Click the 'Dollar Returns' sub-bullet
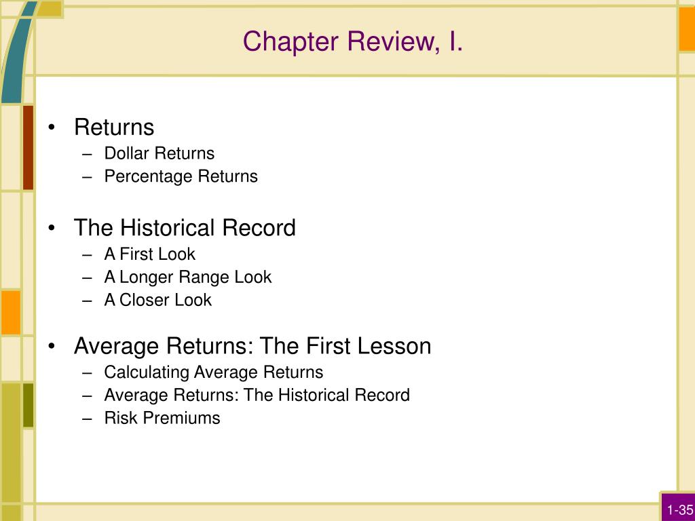695x521 pixels. (159, 153)
